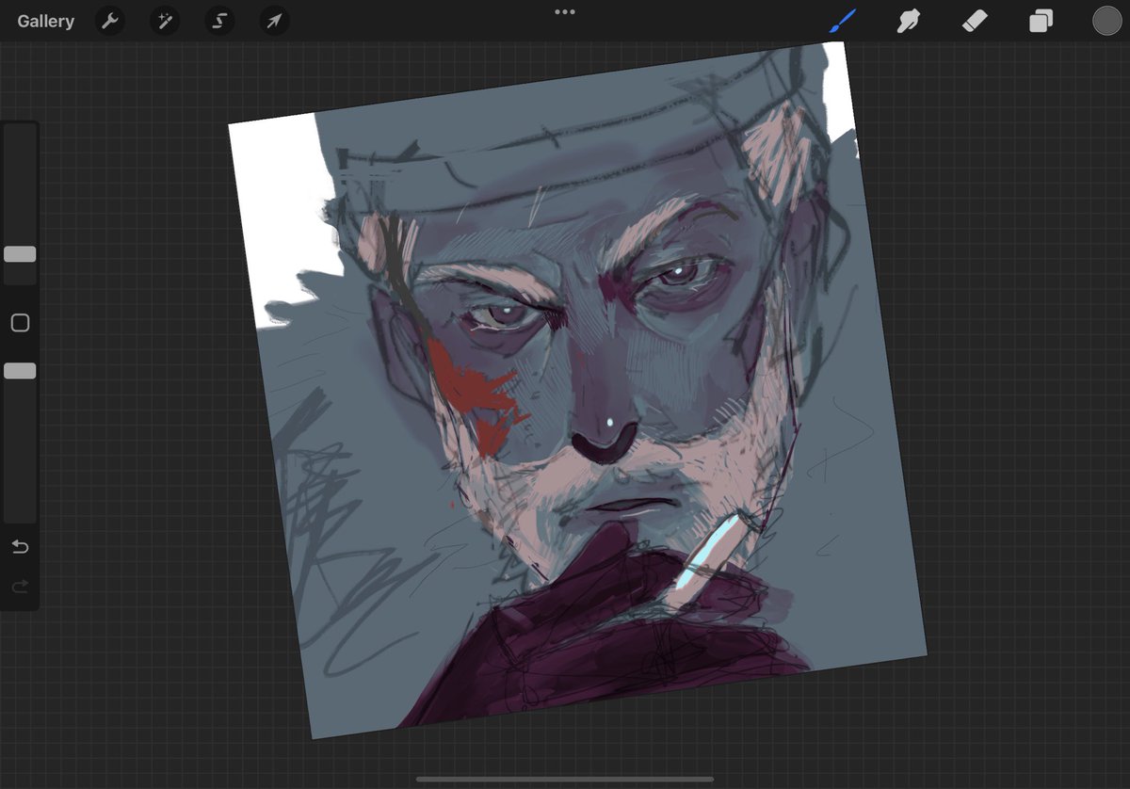Open the Actions wrench menu
Viewport: 1130px width, 789px height.
point(111,21)
